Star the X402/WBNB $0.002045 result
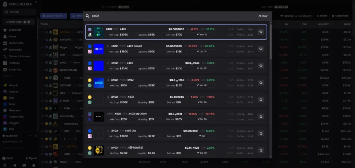Image resolution: width=355 pixels, height=168 pixels. click(261, 100)
